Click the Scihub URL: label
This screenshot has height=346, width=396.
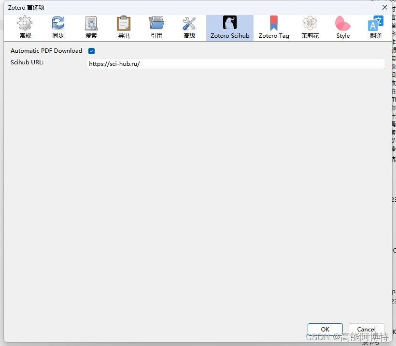[x=27, y=62]
